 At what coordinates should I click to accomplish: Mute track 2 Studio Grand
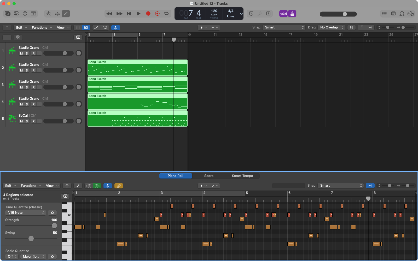21,70
